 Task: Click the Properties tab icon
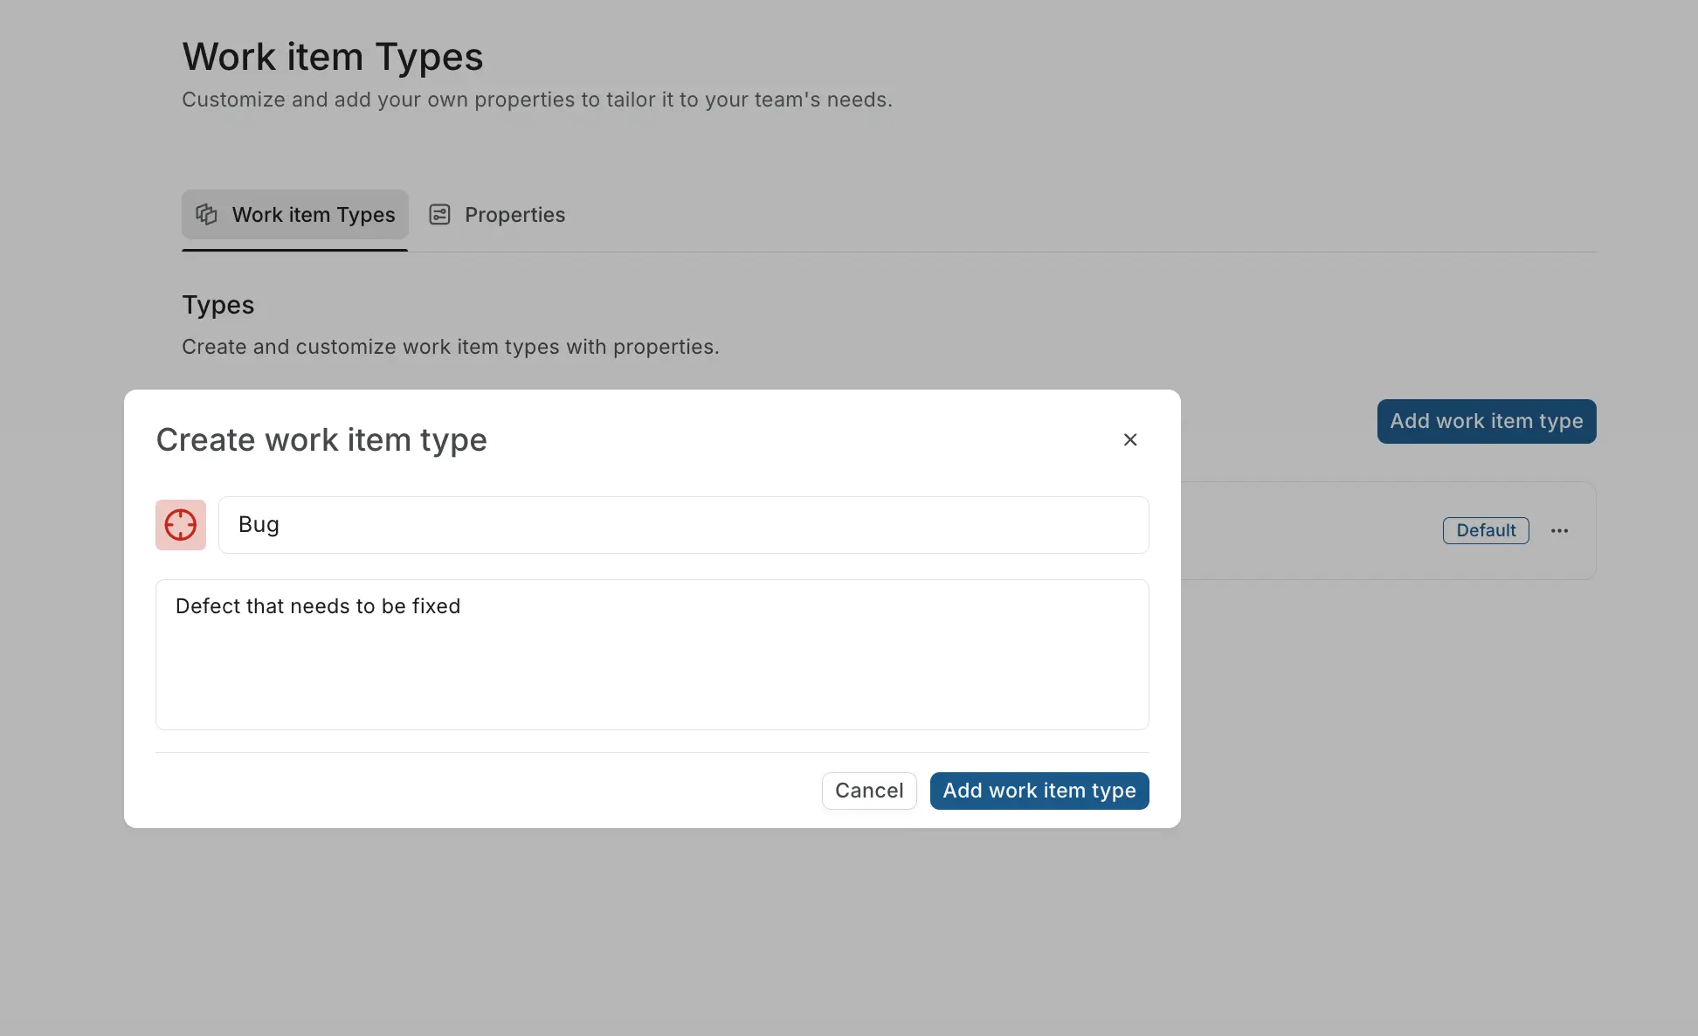[x=439, y=214]
